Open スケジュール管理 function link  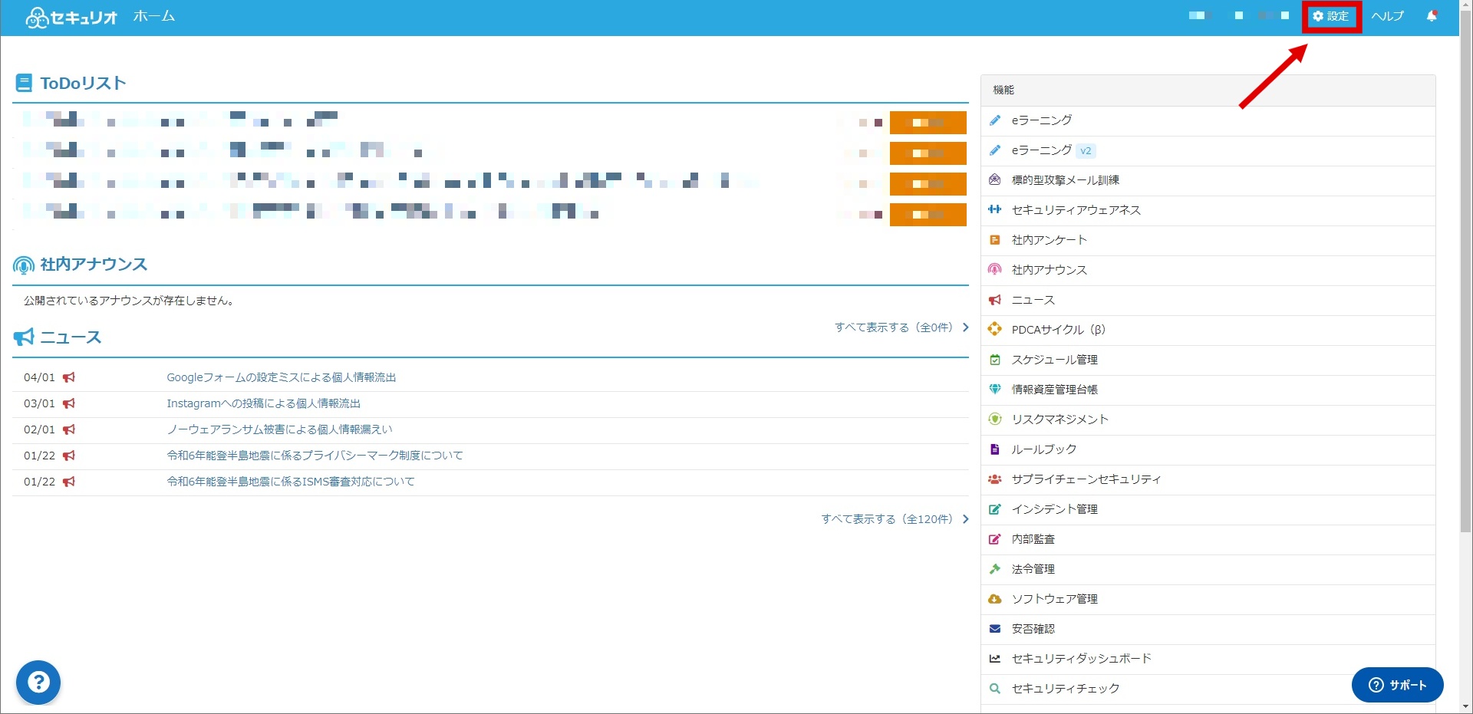[1055, 360]
